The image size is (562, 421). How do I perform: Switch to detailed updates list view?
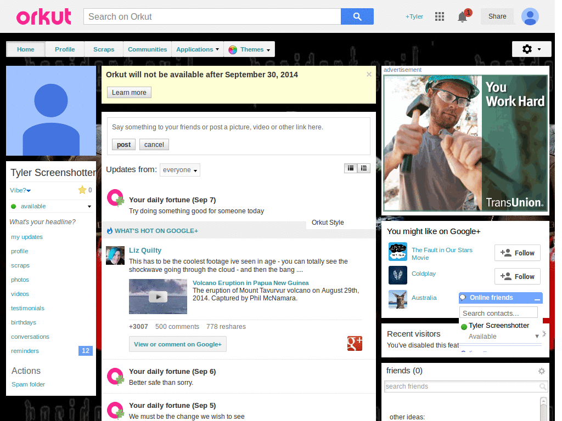pyautogui.click(x=351, y=168)
